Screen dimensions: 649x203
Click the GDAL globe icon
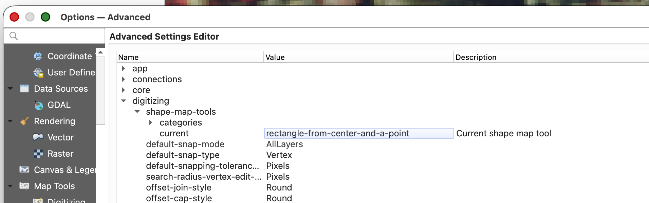tap(39, 106)
